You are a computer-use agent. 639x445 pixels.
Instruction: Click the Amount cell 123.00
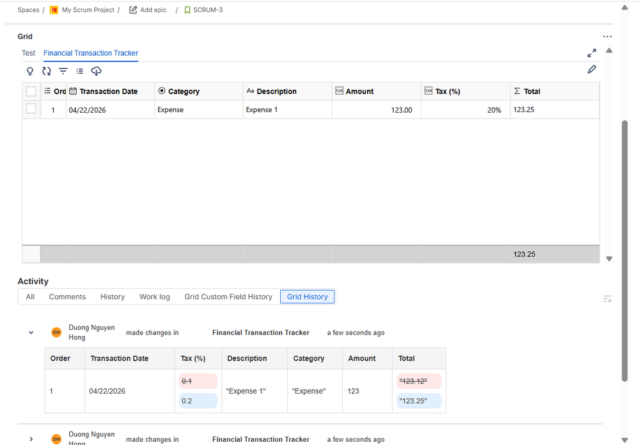[377, 109]
